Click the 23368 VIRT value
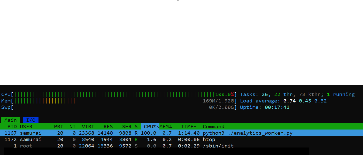Screen dimensions: 363x155 click(87, 133)
